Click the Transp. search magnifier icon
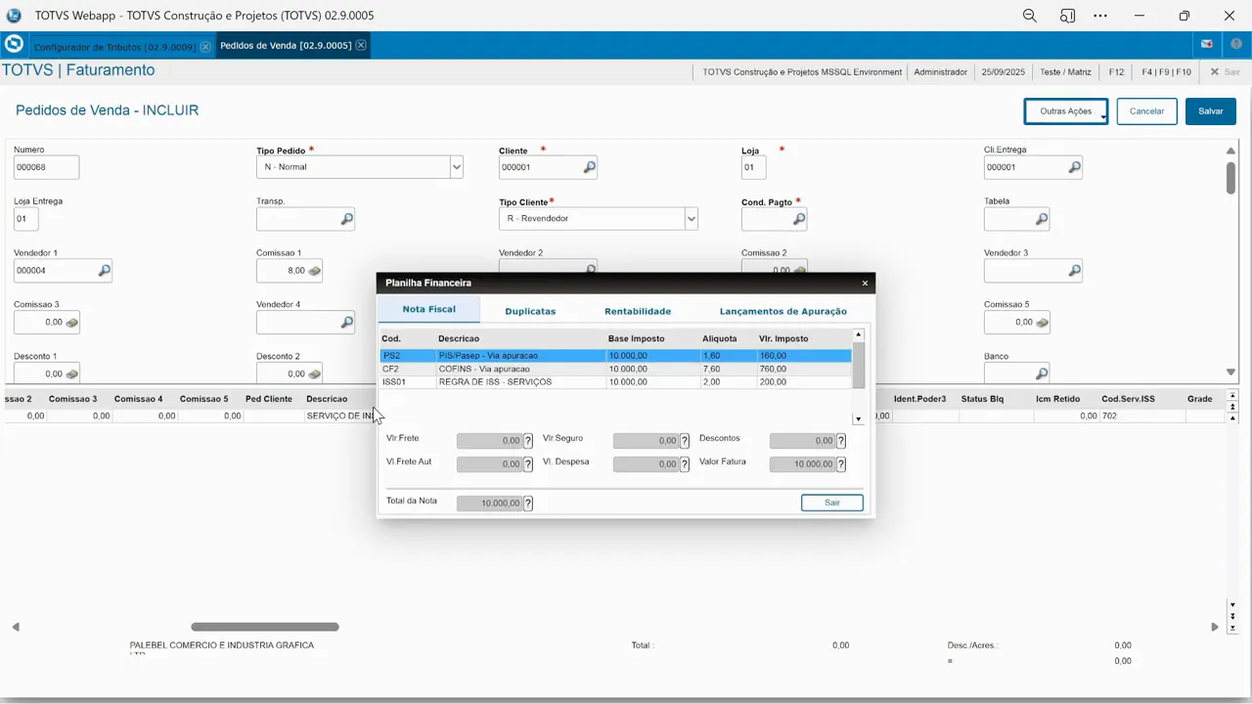The image size is (1252, 704). (346, 220)
